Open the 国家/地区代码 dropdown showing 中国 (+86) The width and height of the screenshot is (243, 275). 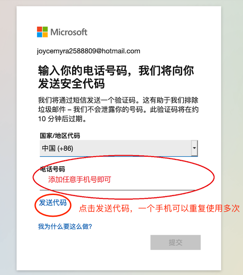point(118,148)
